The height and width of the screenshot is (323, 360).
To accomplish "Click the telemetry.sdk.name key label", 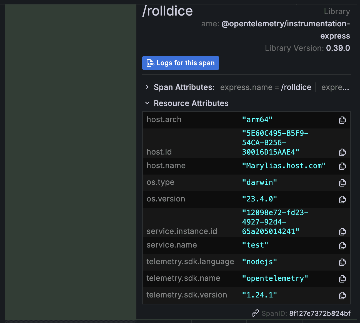I will [x=183, y=278].
